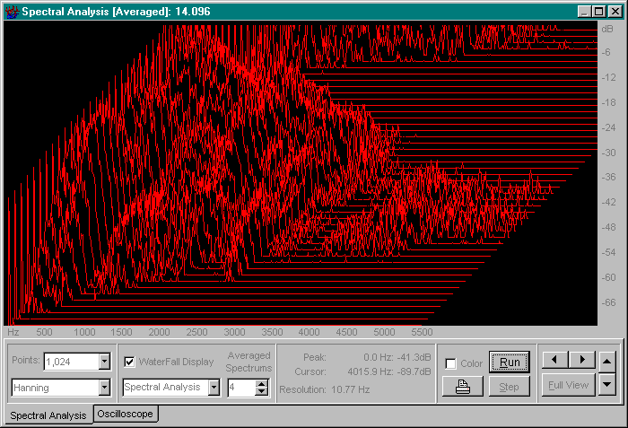Image resolution: width=628 pixels, height=428 pixels.
Task: Decrease Averaged Spectrums with down spinner
Action: click(262, 392)
